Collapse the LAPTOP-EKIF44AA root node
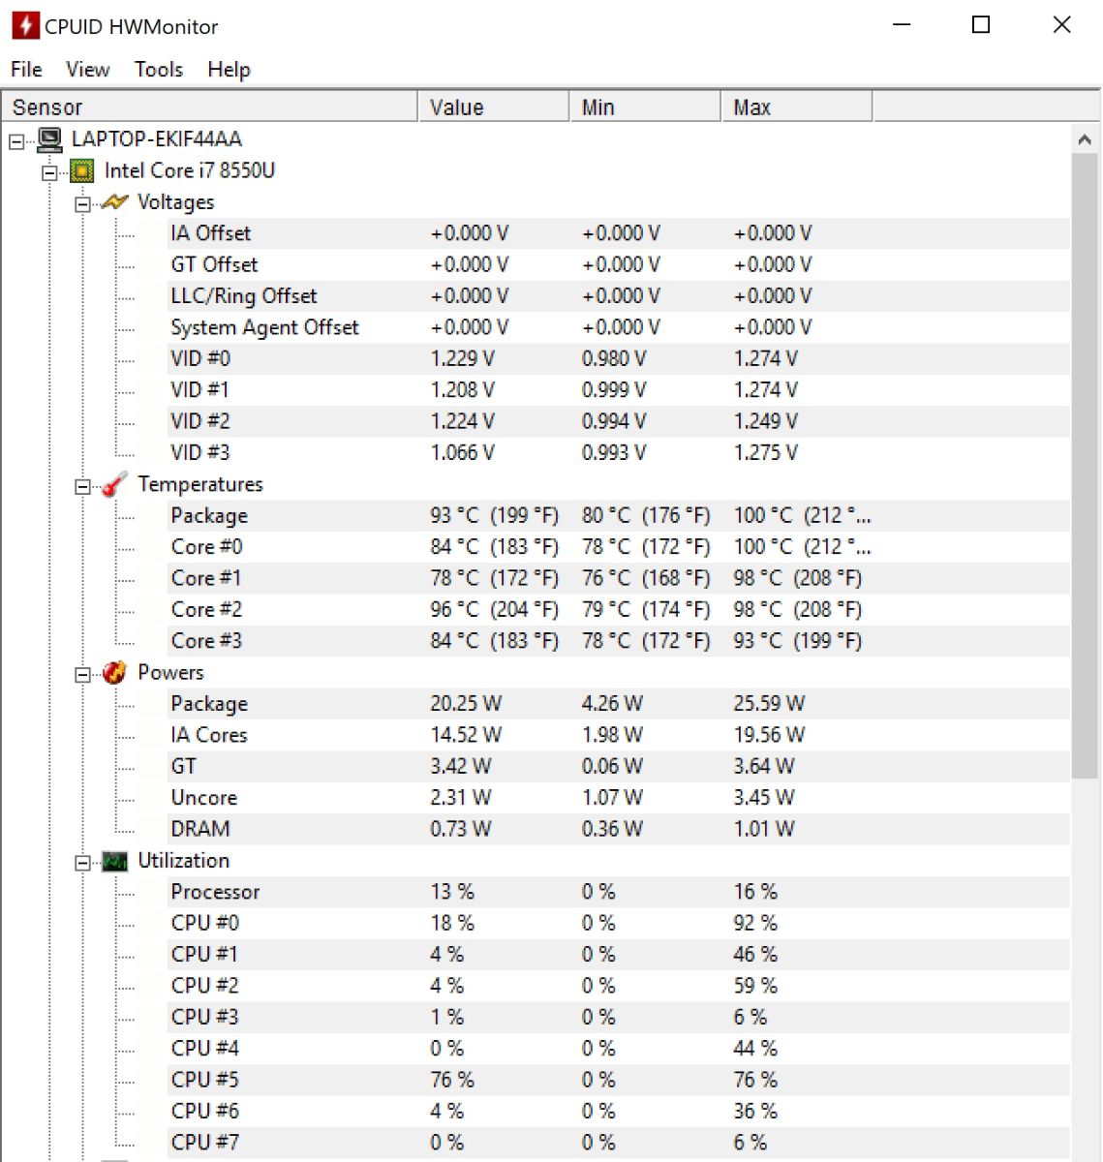 (x=16, y=142)
